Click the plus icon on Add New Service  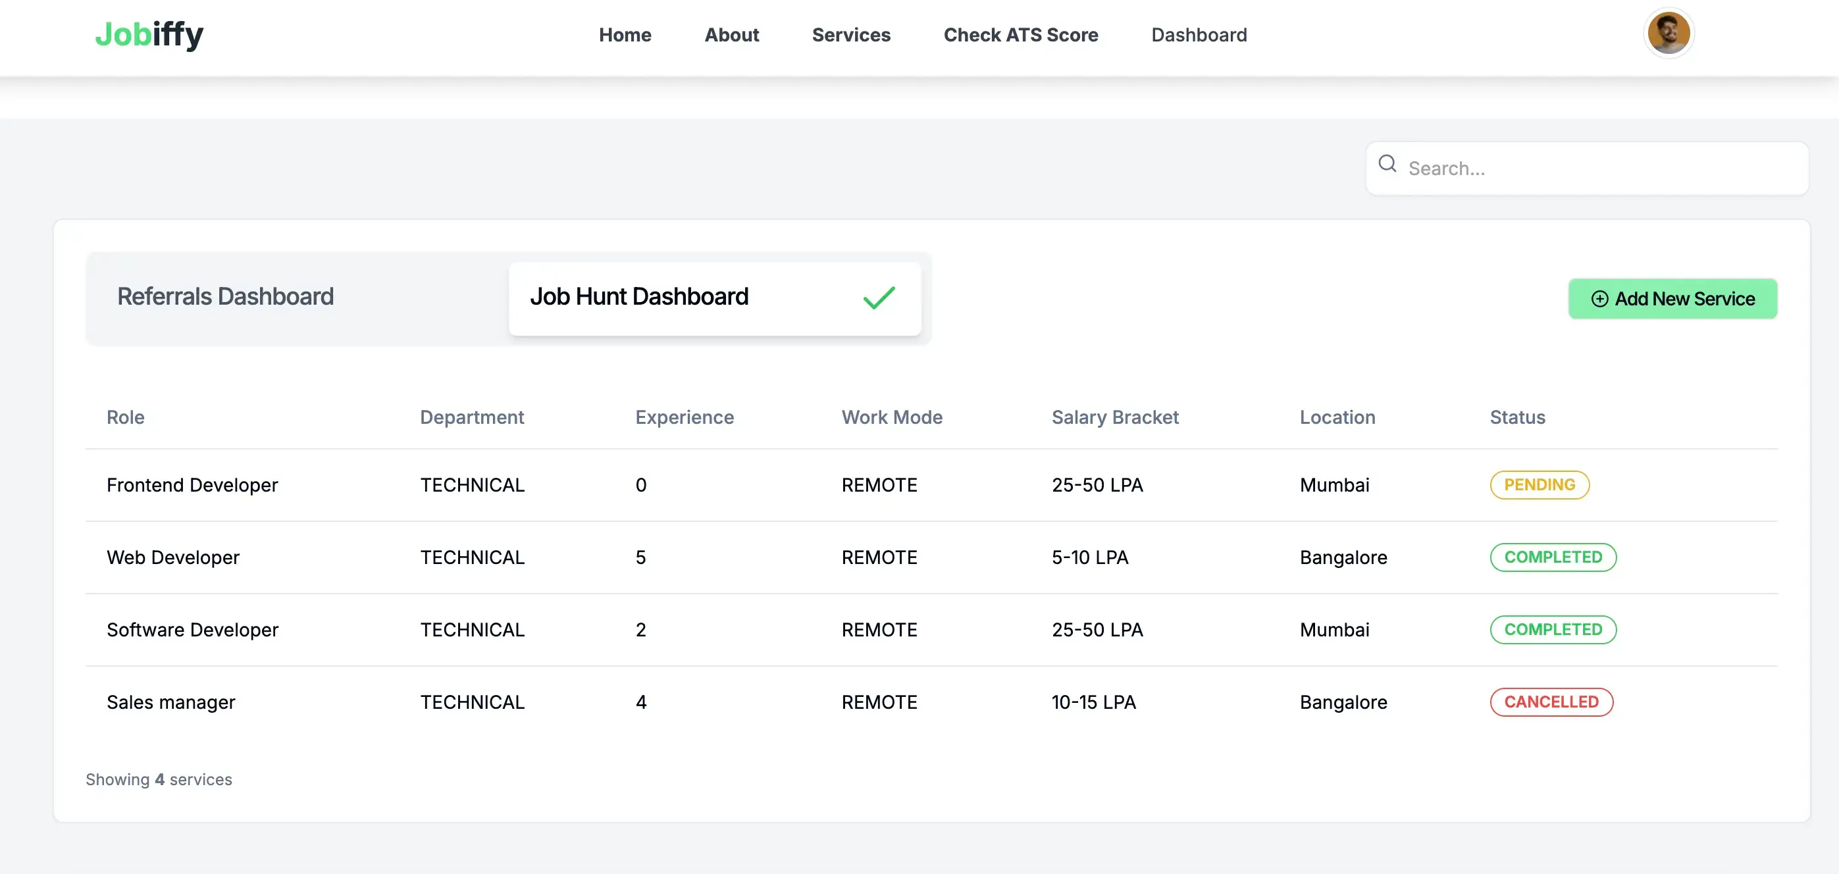click(1599, 299)
